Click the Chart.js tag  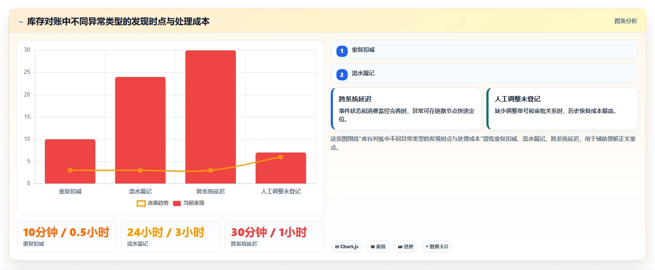346,247
